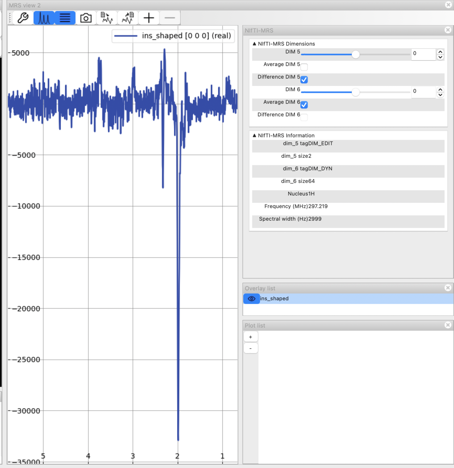Click the plus button in Plot list
The image size is (454, 468).
(251, 337)
